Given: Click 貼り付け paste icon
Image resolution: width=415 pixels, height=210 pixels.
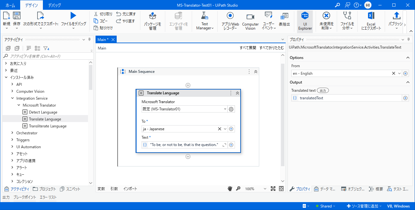Looking at the screenshot, I should click(96, 28).
